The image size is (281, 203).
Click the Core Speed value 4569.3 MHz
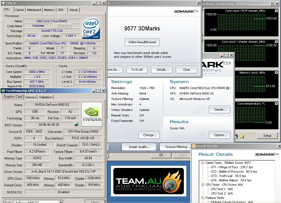pos(37,72)
